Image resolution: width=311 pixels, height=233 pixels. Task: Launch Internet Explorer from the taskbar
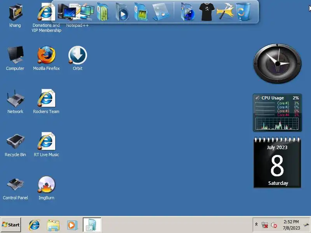(x=34, y=225)
